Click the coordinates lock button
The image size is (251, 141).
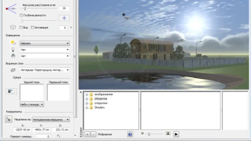pos(8,119)
